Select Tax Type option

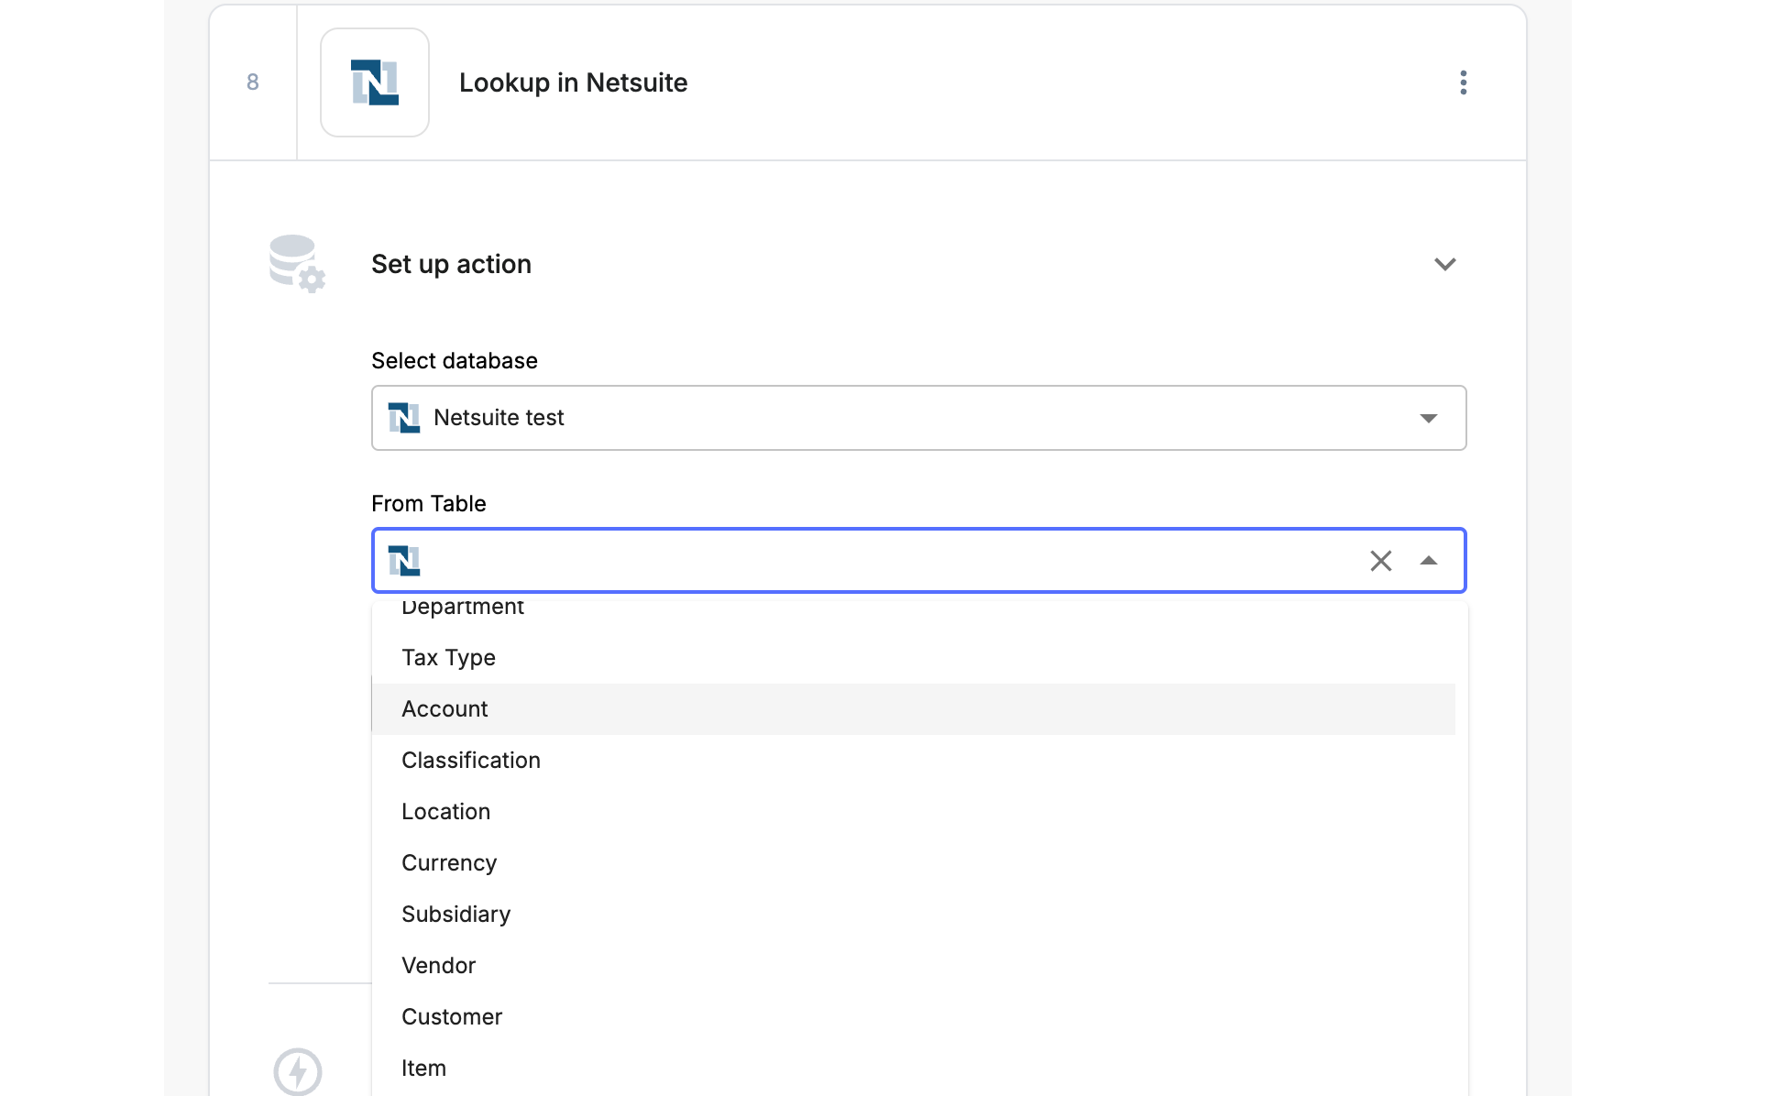448,658
